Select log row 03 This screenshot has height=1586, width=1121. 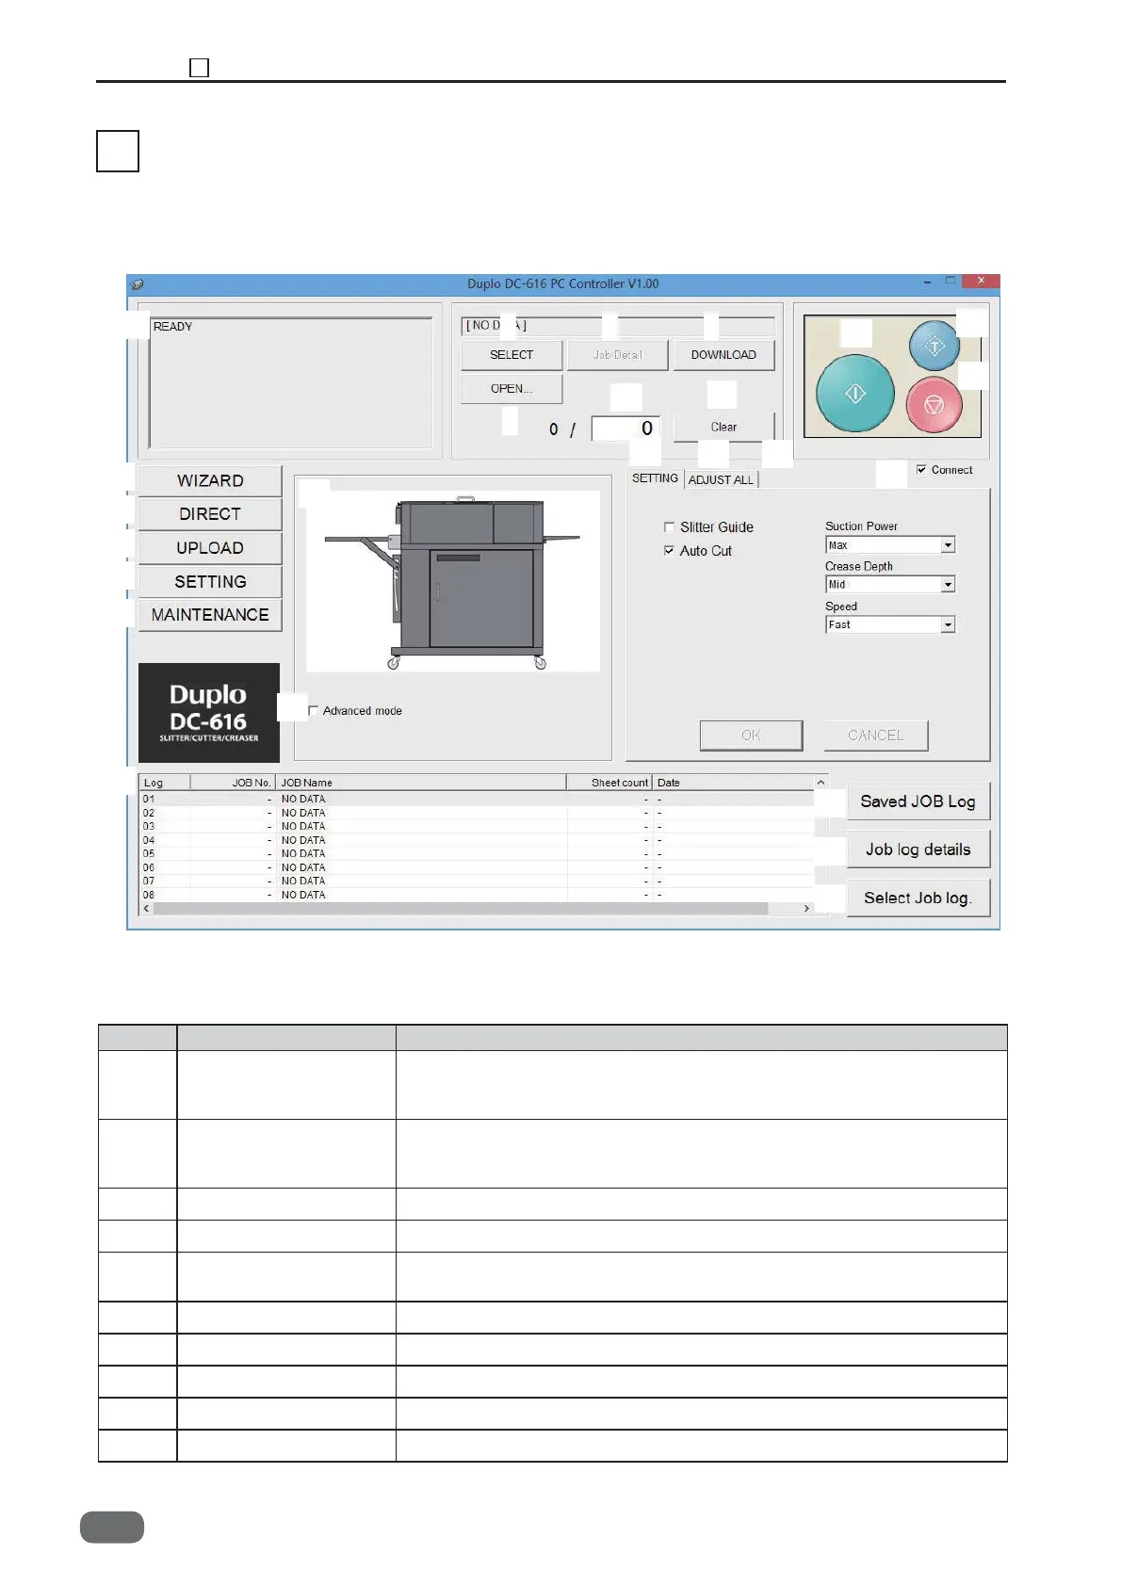[x=477, y=827]
